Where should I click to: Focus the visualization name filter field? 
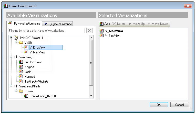click(x=46, y=31)
